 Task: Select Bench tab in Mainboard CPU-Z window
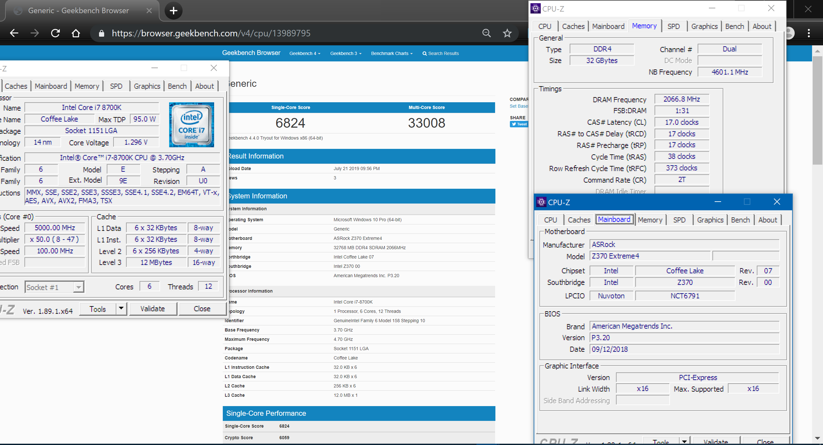coord(740,220)
